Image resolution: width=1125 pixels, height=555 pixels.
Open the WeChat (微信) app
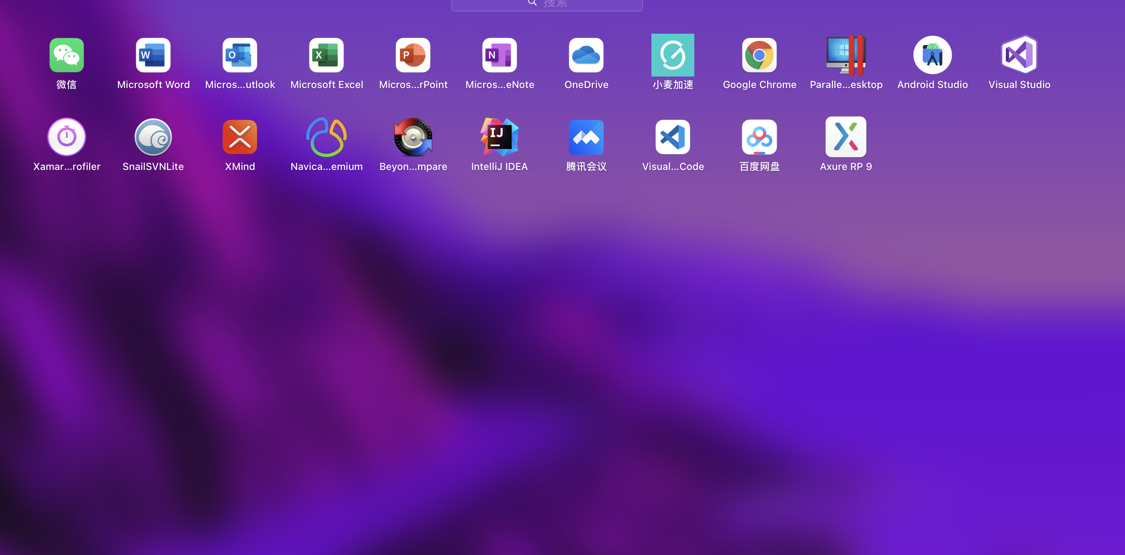(x=66, y=55)
